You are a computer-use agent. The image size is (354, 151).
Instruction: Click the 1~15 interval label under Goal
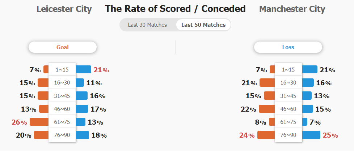(x=62, y=70)
